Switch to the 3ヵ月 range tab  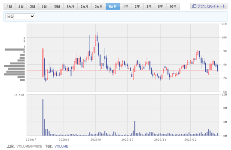pos(99,7)
